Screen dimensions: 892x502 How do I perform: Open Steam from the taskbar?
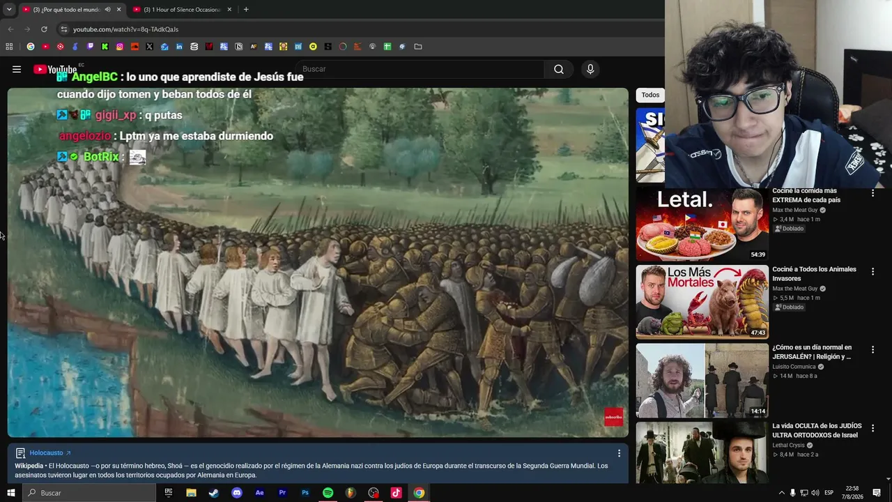[x=214, y=493]
